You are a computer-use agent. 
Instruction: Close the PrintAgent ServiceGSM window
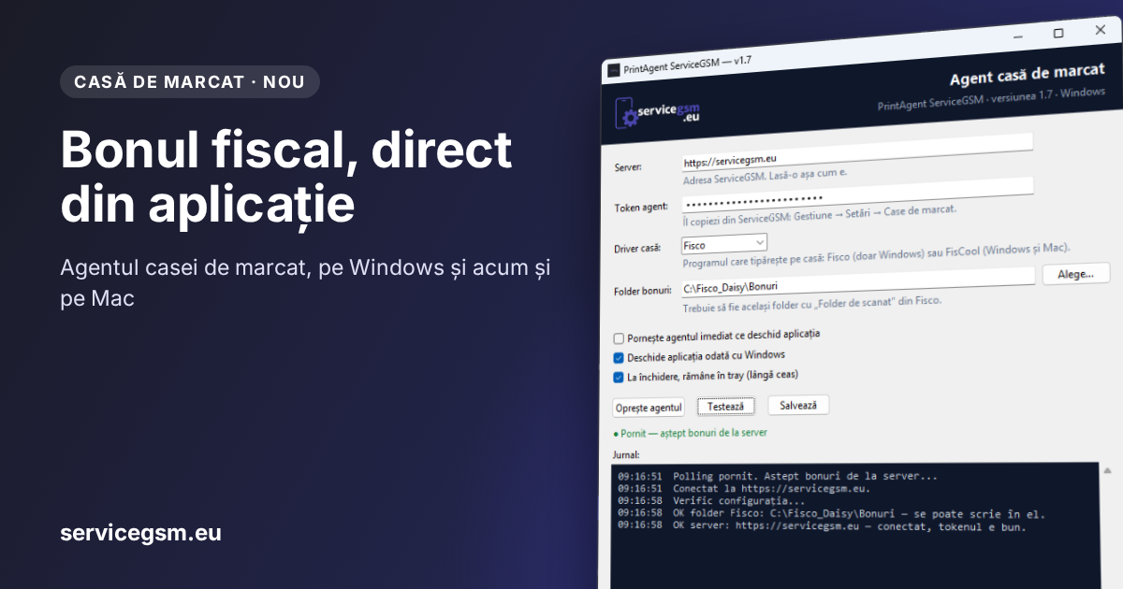[1100, 30]
